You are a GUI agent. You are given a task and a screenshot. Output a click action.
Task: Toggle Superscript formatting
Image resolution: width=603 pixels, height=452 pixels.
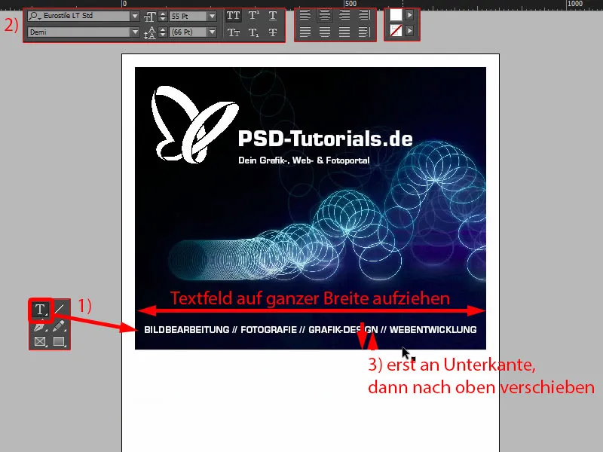click(x=253, y=16)
